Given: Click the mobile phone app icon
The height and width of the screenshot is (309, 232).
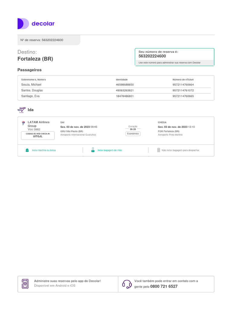Looking at the screenshot, I should tap(25, 284).
